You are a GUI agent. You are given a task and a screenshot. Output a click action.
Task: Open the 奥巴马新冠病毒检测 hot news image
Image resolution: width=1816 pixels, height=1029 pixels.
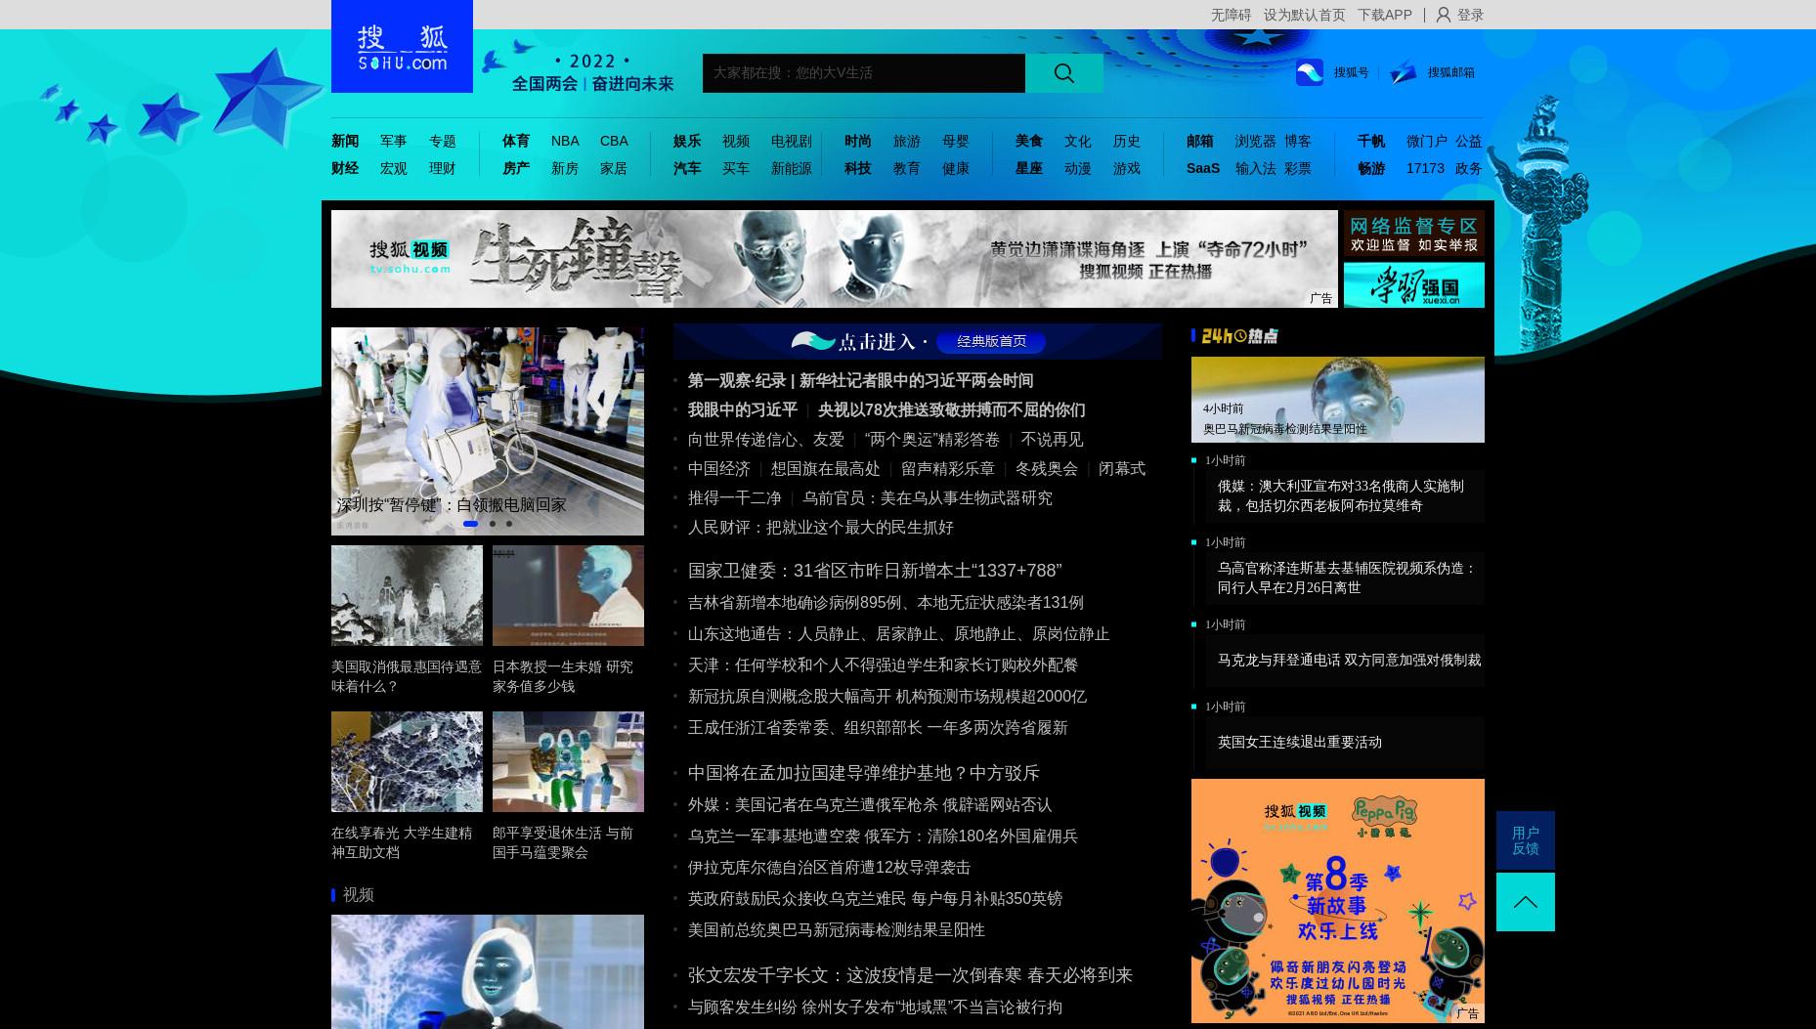[x=1337, y=400]
